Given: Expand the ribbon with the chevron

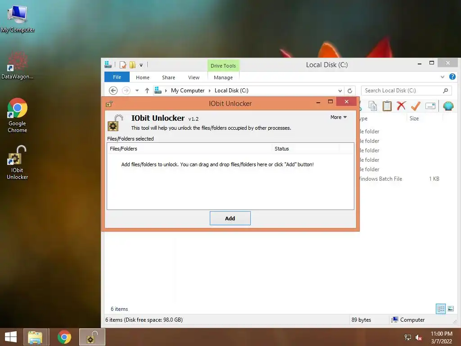Looking at the screenshot, I should pyautogui.click(x=443, y=77).
